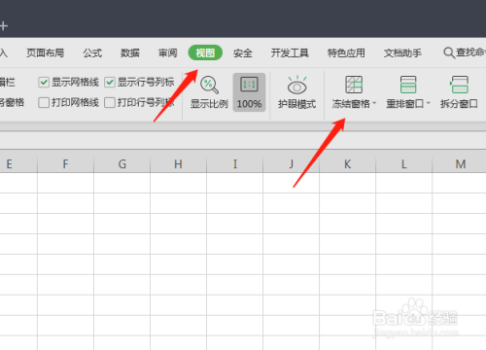Expand the 冻结窗格 dropdown arrow
Screen dimensions: 486x350
[x=374, y=103]
